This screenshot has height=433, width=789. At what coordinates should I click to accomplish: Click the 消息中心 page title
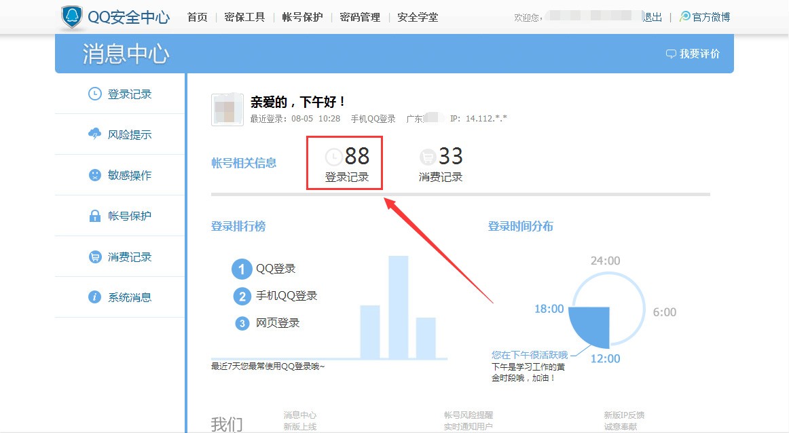126,54
